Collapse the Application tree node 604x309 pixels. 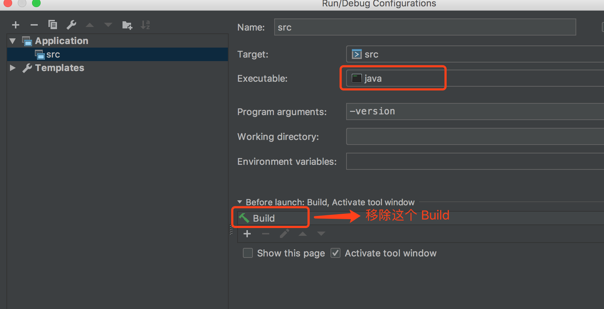pyautogui.click(x=13, y=41)
